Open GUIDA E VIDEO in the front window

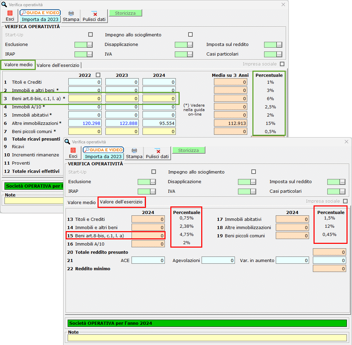(103, 150)
